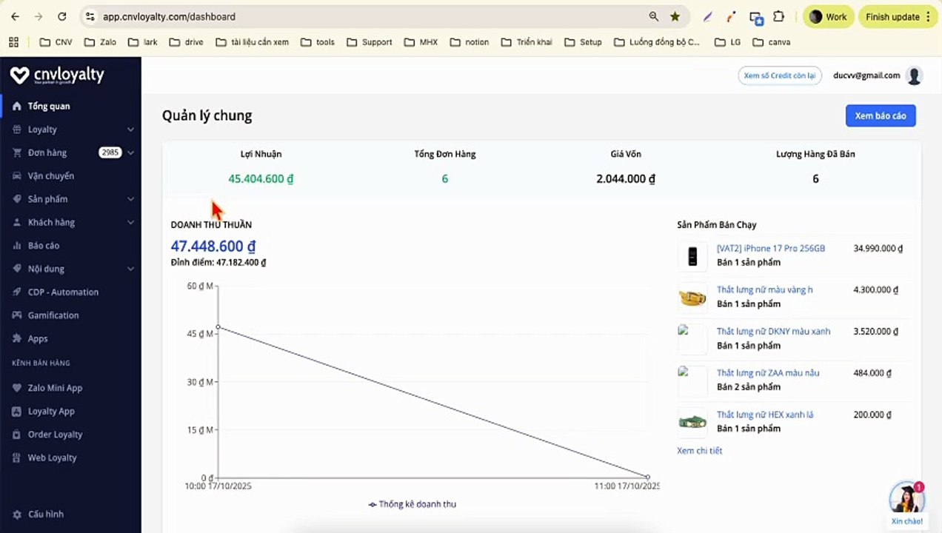Click Xem số Credit còn lại button
This screenshot has width=942, height=533.
(x=780, y=76)
